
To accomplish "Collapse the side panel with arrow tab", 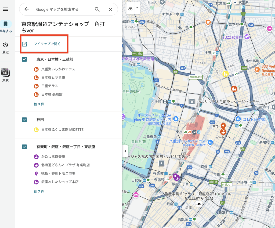I will (x=125, y=151).
